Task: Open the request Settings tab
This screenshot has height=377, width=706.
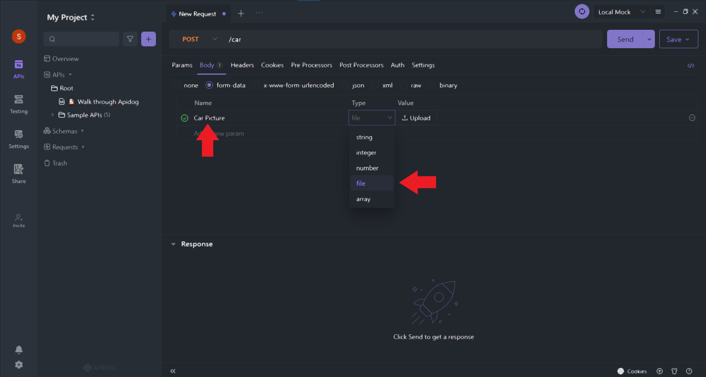Action: point(423,65)
